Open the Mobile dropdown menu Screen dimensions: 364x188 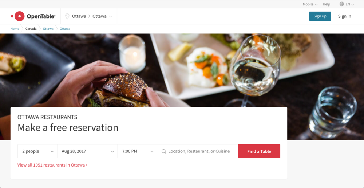310,4
